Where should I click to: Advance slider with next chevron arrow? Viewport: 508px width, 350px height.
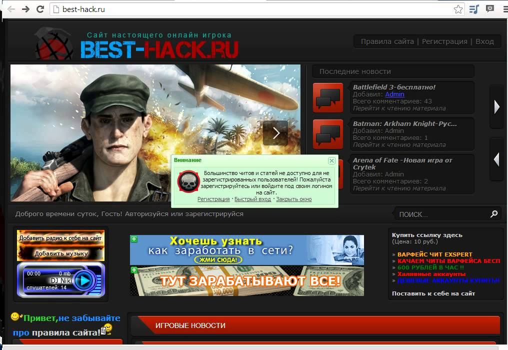pos(275,133)
